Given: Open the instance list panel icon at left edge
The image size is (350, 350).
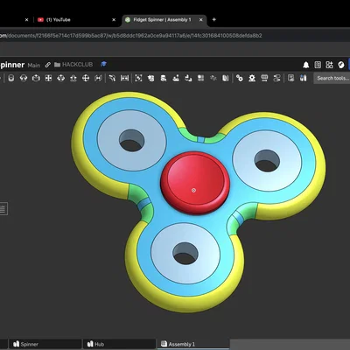Looking at the screenshot, I should (3, 209).
